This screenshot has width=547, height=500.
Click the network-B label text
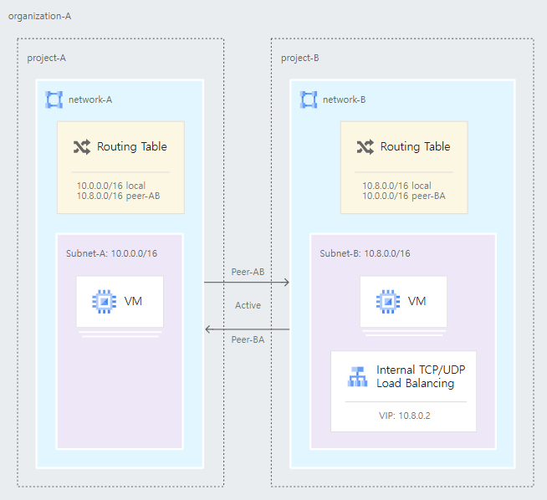tap(345, 99)
